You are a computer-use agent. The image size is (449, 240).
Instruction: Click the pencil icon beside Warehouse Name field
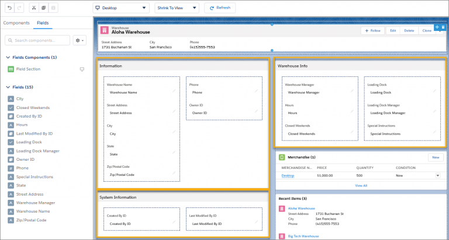click(174, 91)
